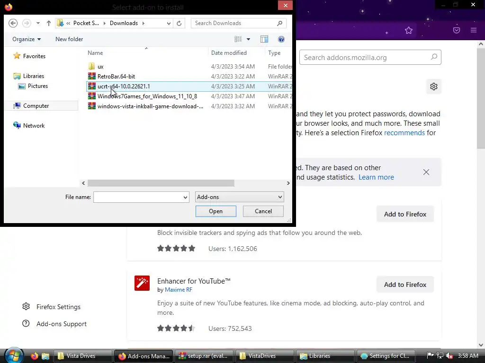The height and width of the screenshot is (363, 485).
Task: Click the muted volume tray icon
Action: coord(449,356)
